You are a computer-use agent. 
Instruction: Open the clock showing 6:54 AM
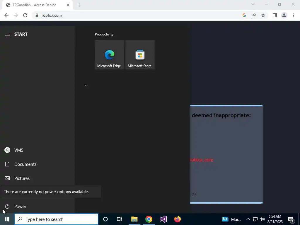point(275,219)
